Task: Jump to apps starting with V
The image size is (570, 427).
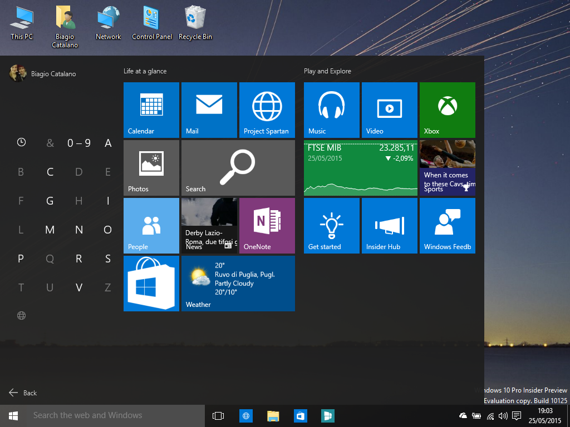Action: [x=79, y=287]
